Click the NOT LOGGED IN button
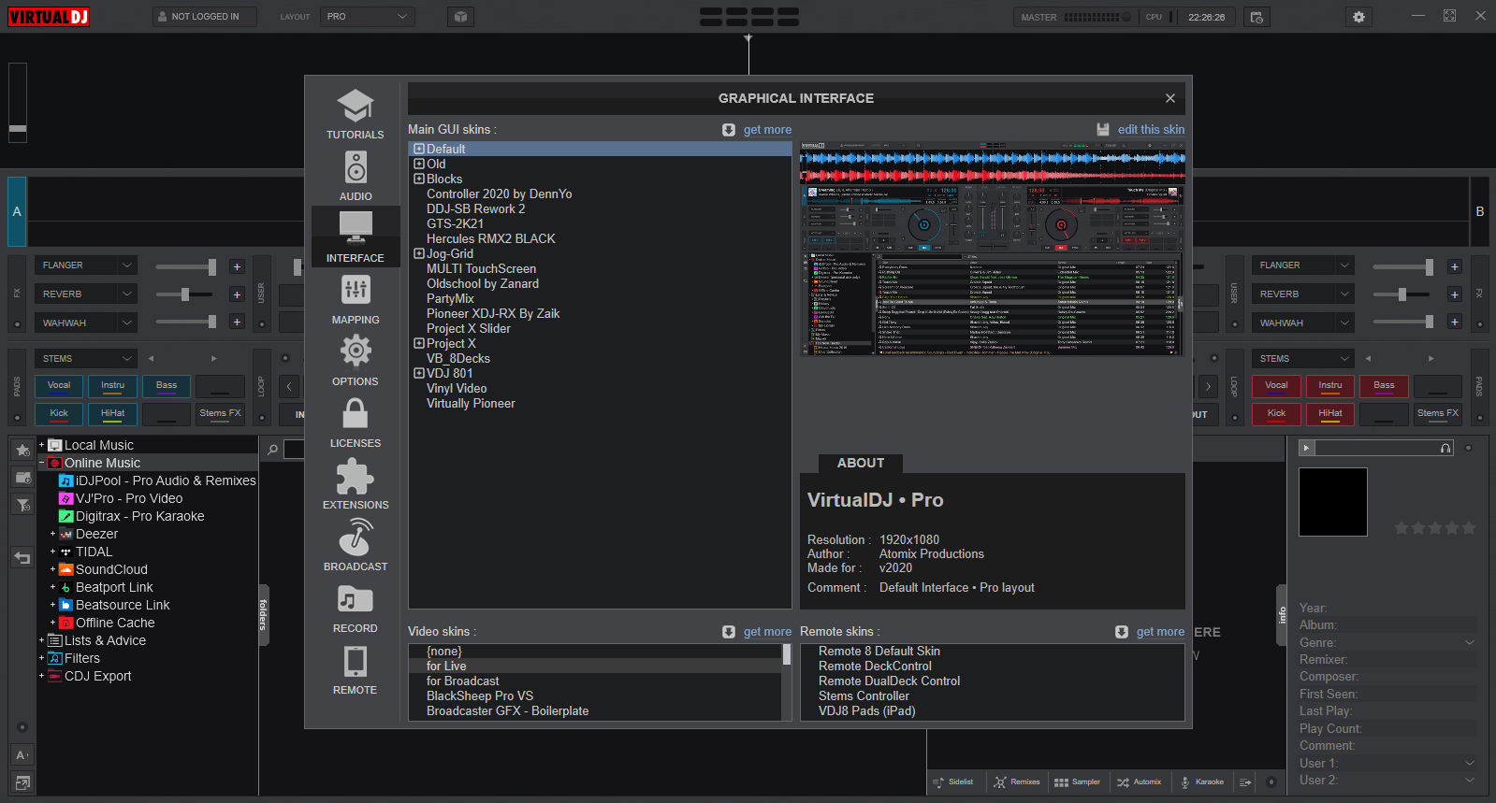This screenshot has height=803, width=1496. (205, 17)
